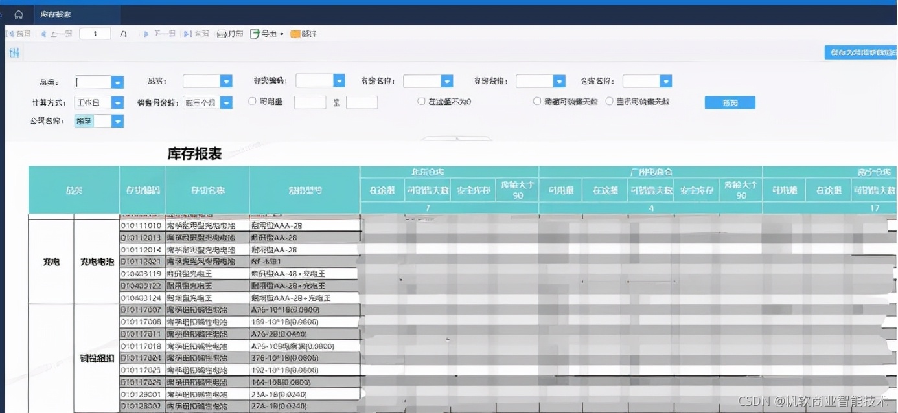The height and width of the screenshot is (413, 898).
Task: Click the first page navigation icon
Action: (x=10, y=34)
